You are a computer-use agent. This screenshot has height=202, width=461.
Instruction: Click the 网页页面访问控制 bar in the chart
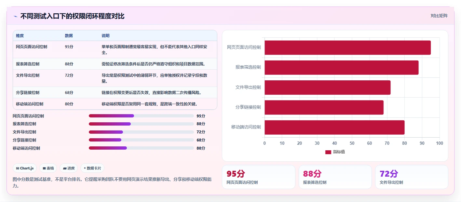tap(347, 47)
